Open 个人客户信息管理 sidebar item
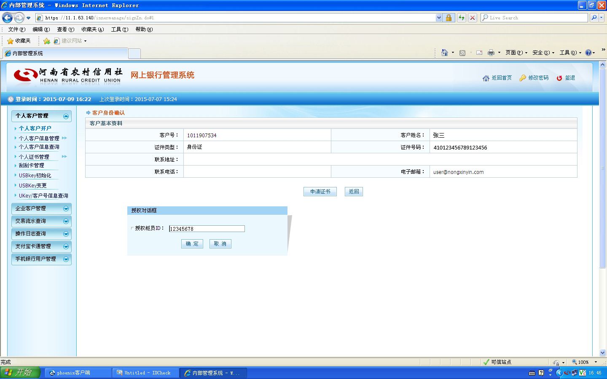Image resolution: width=607 pixels, height=379 pixels. [39, 138]
